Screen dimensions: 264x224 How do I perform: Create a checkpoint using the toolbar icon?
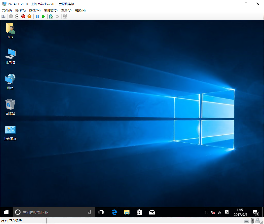51,16
